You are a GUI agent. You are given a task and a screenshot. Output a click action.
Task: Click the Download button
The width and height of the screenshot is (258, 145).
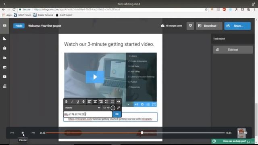point(209,26)
